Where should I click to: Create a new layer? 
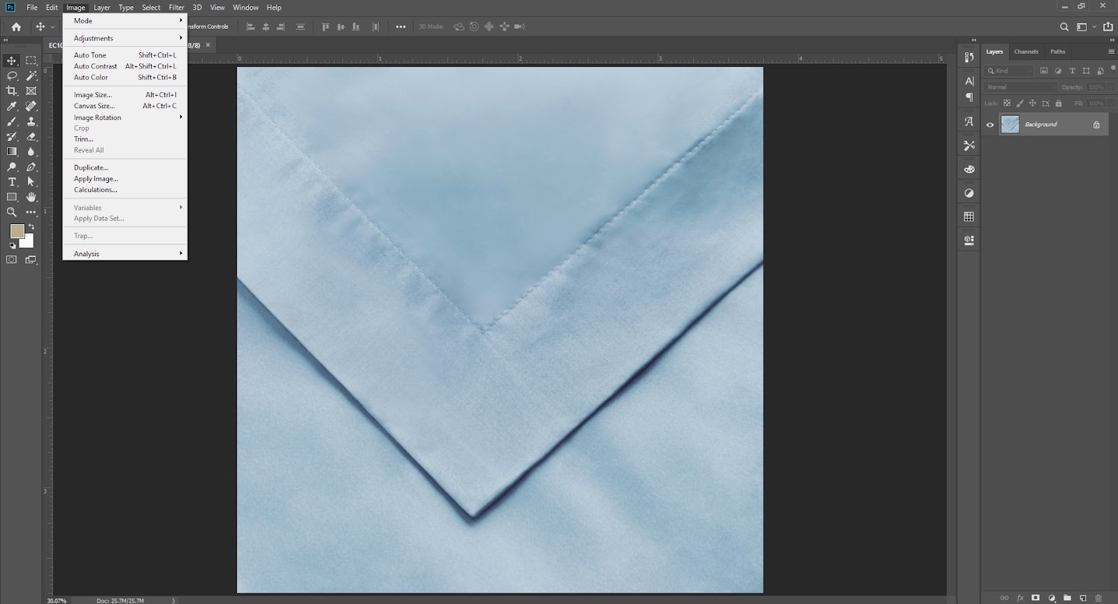[x=1082, y=598]
